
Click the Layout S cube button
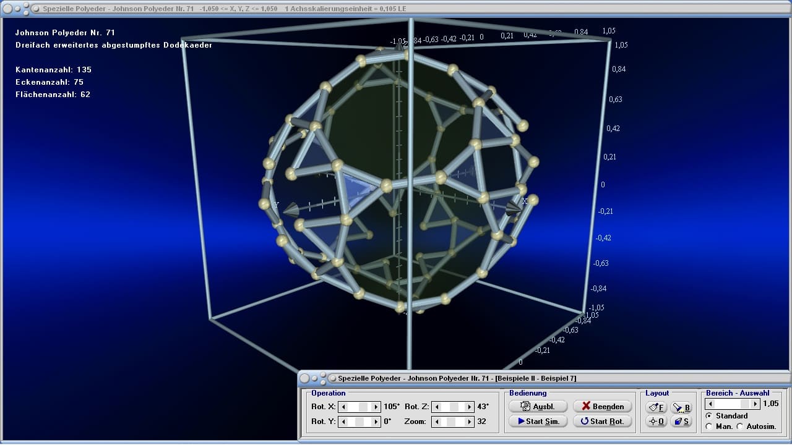681,422
